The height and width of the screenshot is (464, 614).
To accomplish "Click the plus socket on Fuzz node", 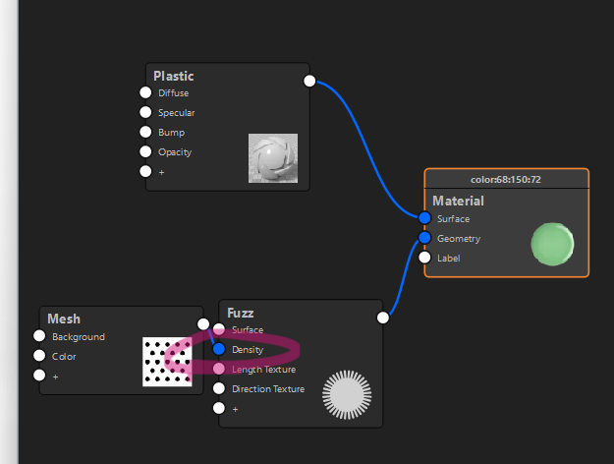I will tap(219, 408).
